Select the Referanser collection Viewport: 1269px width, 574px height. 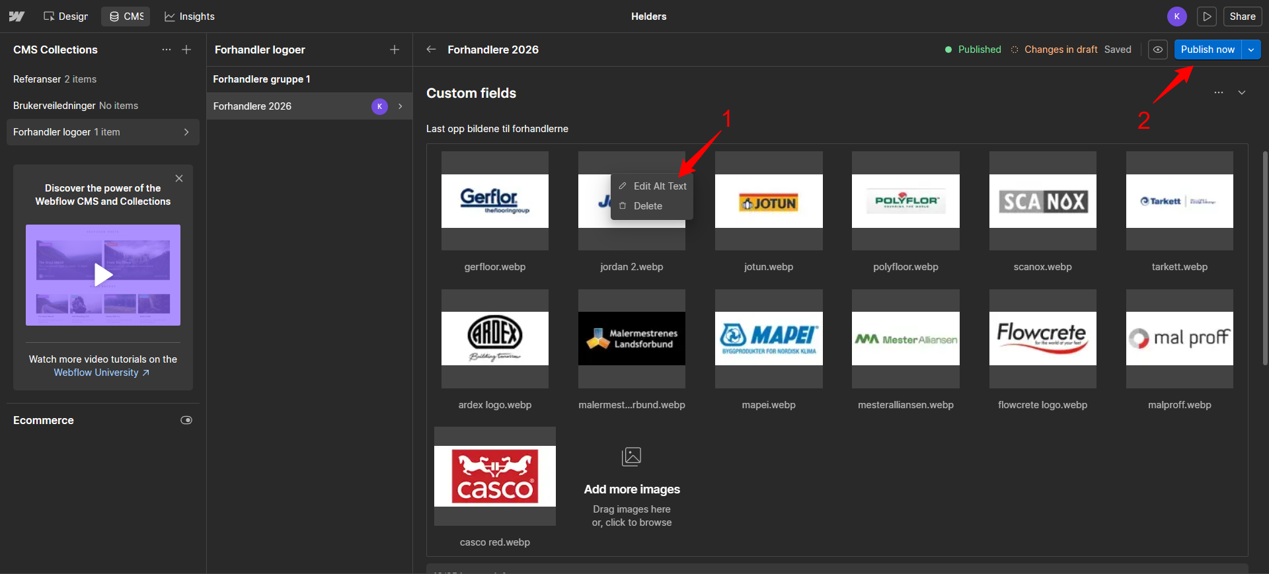click(103, 79)
